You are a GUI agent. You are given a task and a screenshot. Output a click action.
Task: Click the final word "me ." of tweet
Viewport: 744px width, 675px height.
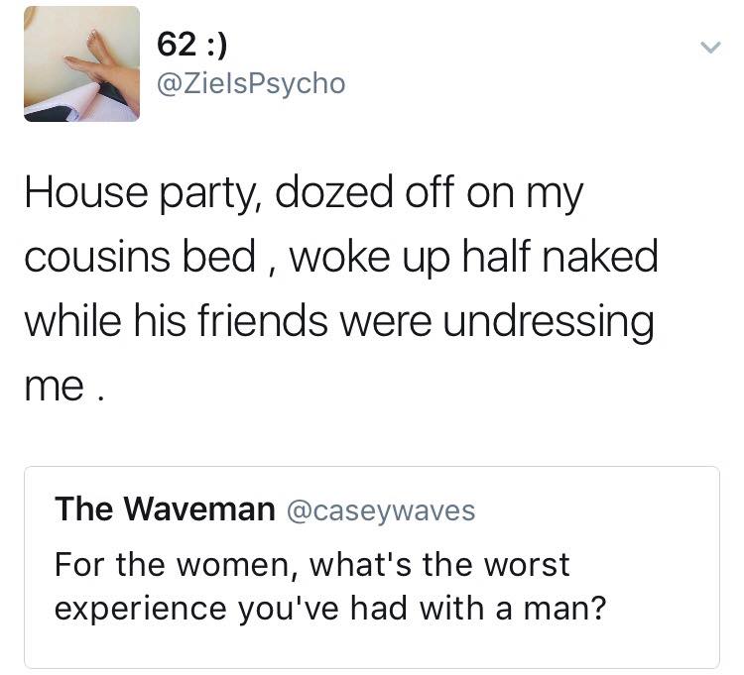pyautogui.click(x=63, y=388)
